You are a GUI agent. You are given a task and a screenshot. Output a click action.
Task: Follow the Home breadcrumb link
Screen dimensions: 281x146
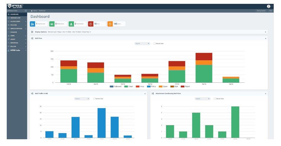click(35, 11)
